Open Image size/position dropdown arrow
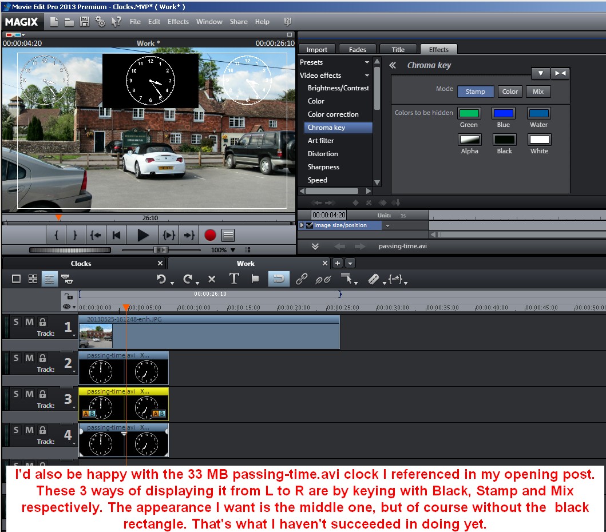 pos(387,225)
